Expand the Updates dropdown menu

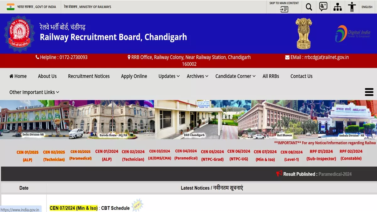click(x=169, y=76)
